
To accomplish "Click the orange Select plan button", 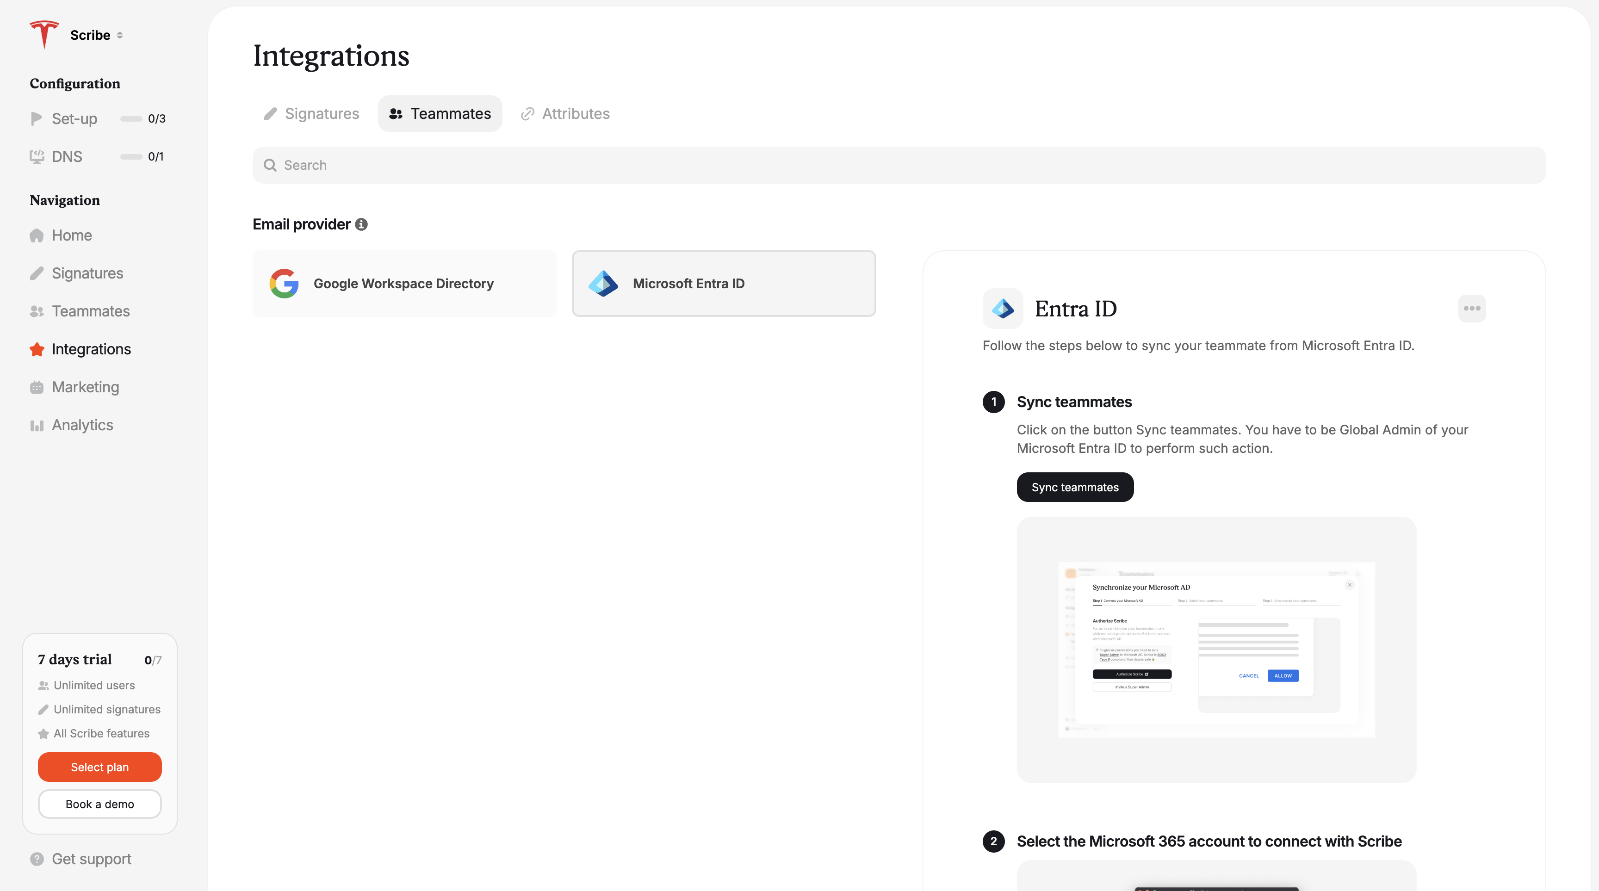I will 99,767.
